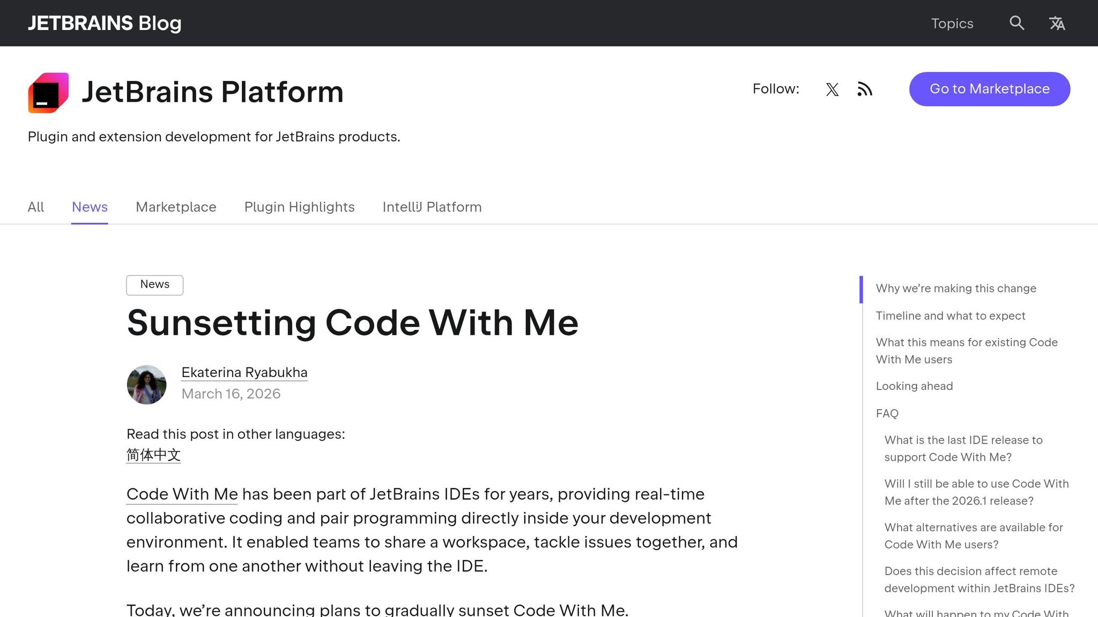The width and height of the screenshot is (1098, 617).
Task: Open FAQ about using Code With Me after 2026.1
Action: coord(976,492)
